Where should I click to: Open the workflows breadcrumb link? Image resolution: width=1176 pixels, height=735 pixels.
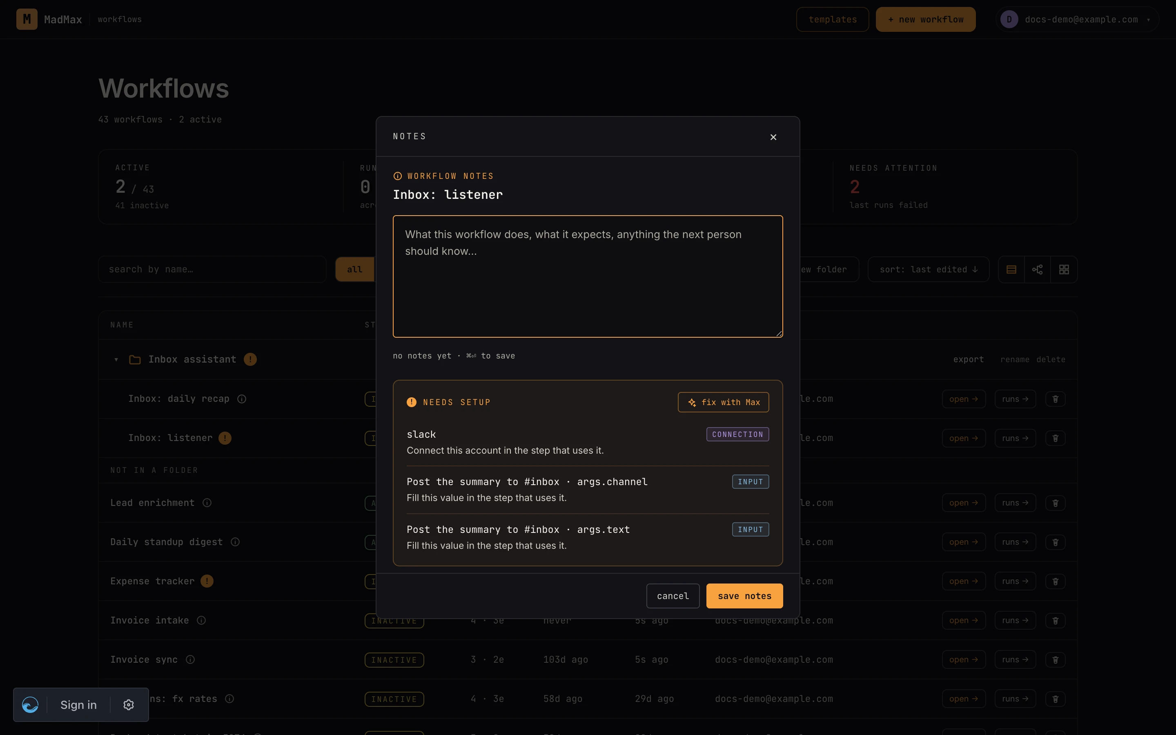120,20
